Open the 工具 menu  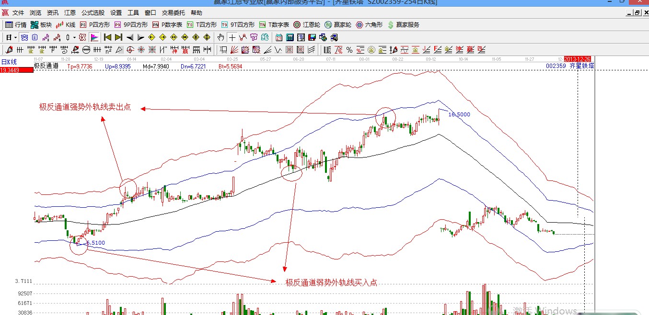(x=133, y=13)
